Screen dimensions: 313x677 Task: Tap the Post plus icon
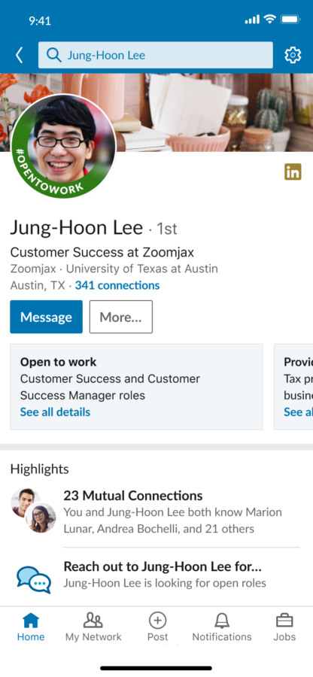(157, 621)
